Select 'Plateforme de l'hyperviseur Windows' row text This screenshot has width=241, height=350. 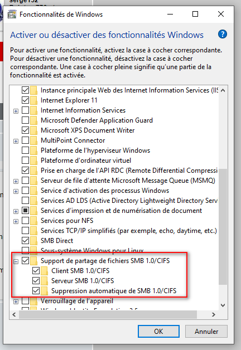click(x=95, y=150)
